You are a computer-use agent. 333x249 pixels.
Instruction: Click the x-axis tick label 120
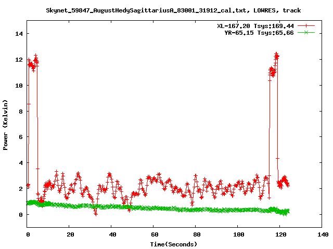[x=281, y=234]
